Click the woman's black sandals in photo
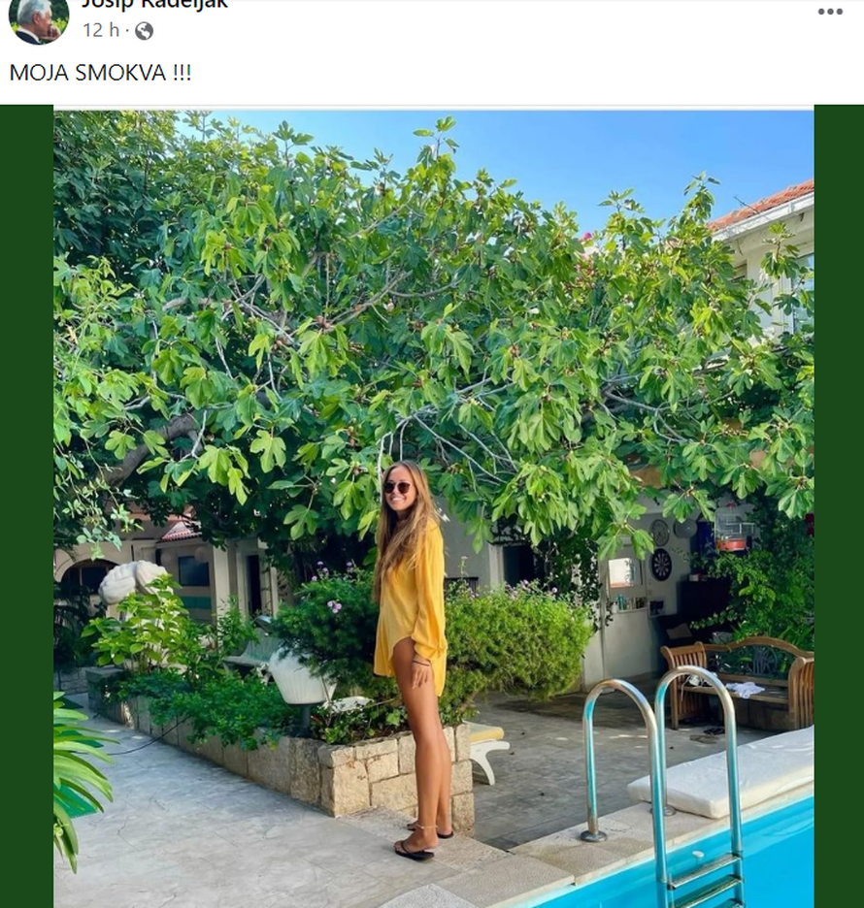This screenshot has width=864, height=908. pyautogui.click(x=415, y=851)
